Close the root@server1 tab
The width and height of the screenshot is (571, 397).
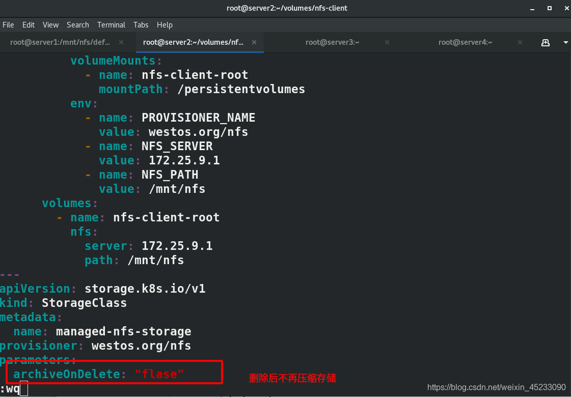121,42
